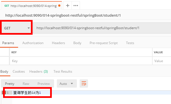The height and width of the screenshot is (104, 171).
Task: Open the request Headers tab
Action: (58, 43)
